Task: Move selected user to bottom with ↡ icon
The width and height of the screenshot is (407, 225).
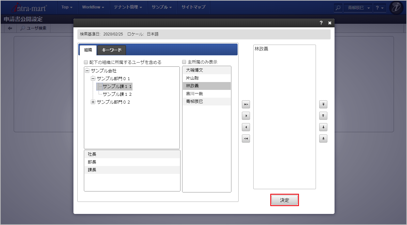Action: pos(323,138)
